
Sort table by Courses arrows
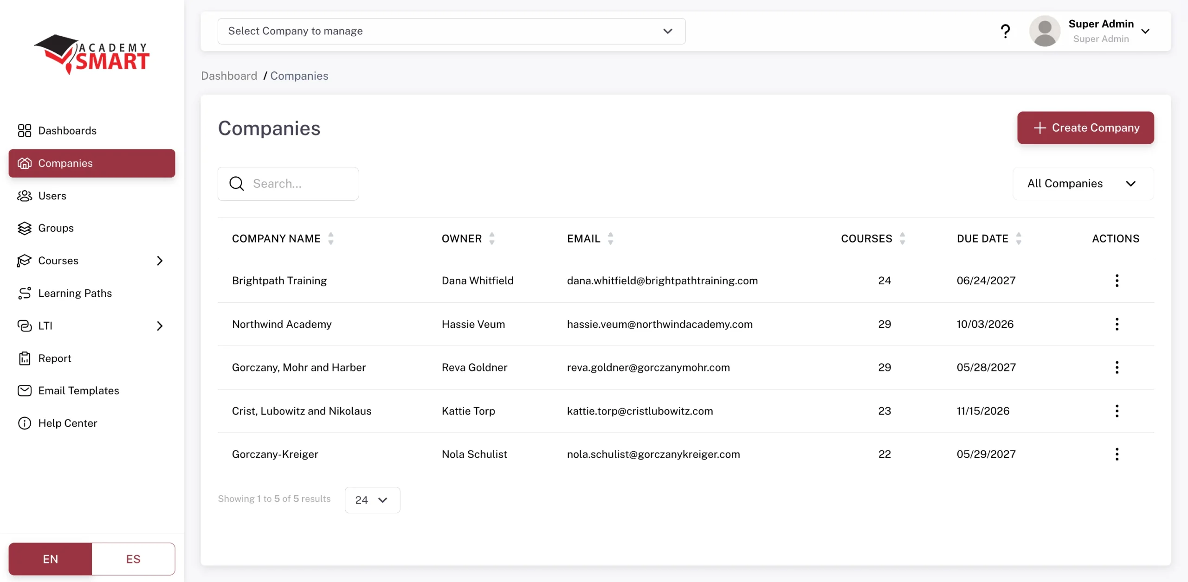(903, 238)
